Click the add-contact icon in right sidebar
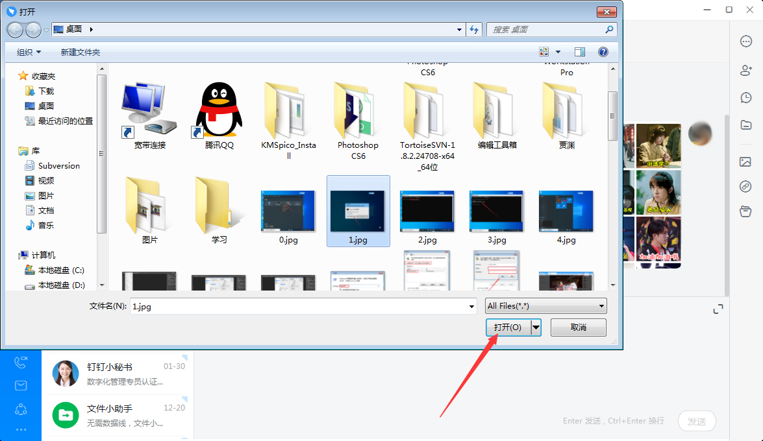Viewport: 763px width, 441px height. pyautogui.click(x=745, y=69)
